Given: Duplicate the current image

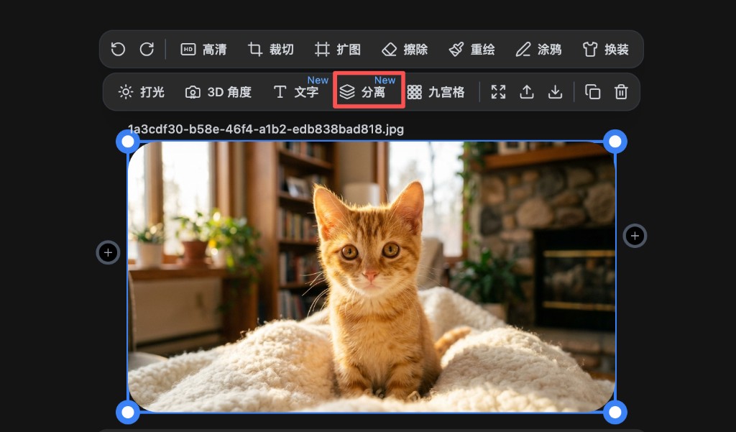Looking at the screenshot, I should (592, 92).
